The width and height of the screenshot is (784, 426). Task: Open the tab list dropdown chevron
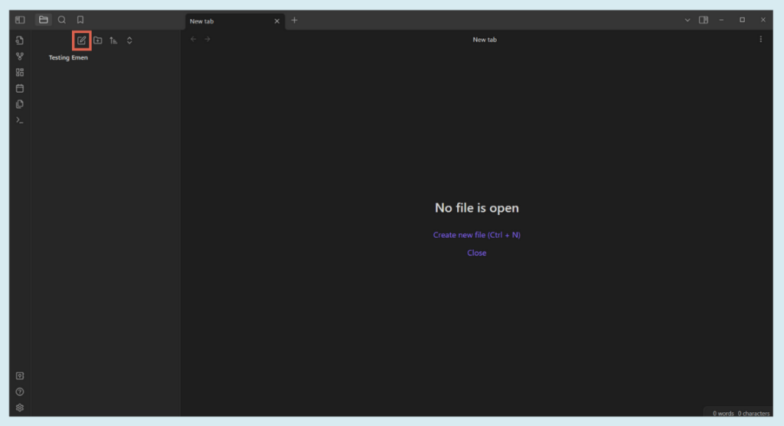coord(688,21)
